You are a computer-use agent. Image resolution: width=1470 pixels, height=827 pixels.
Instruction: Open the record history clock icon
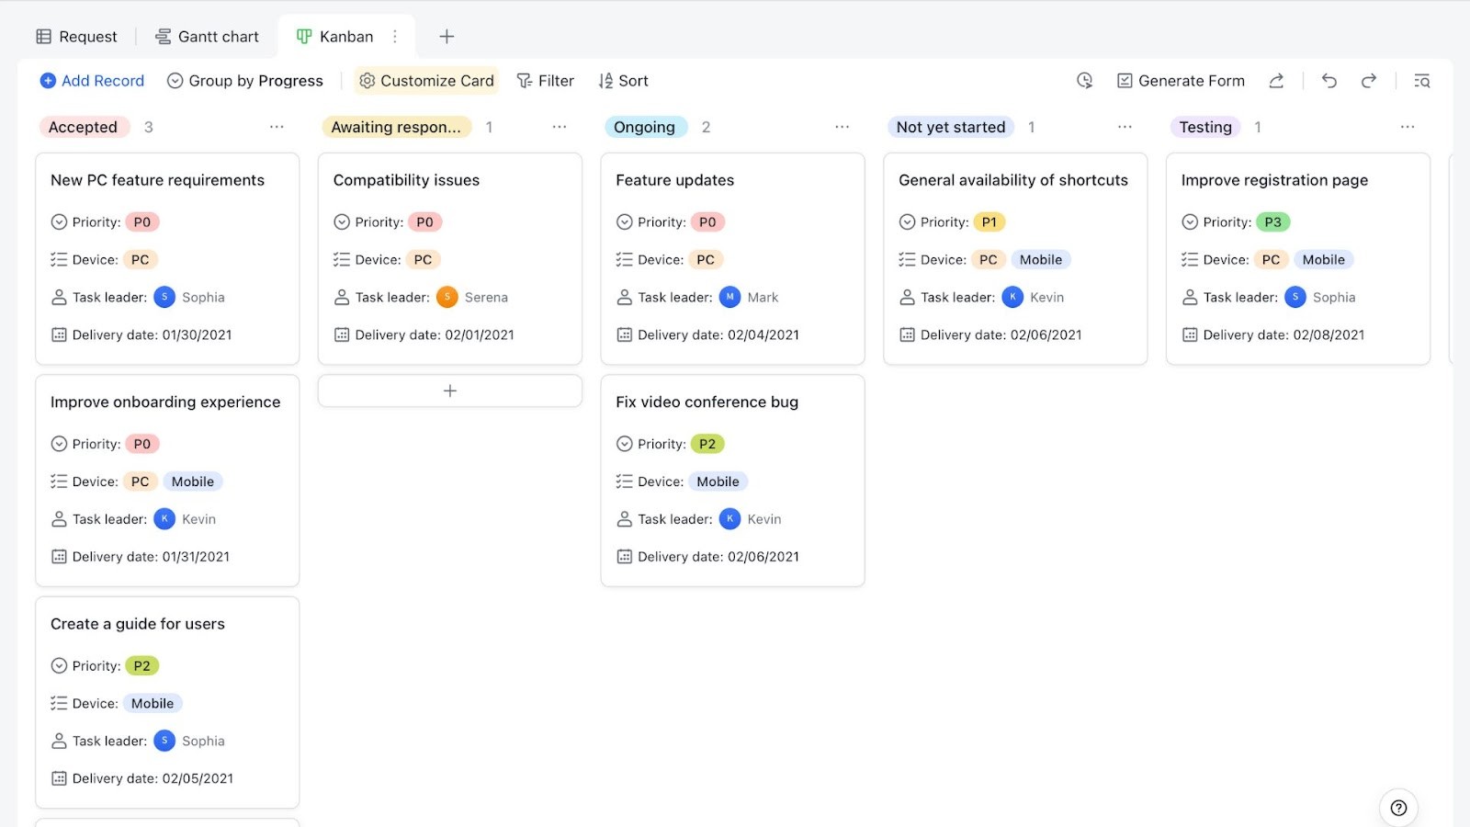[1084, 81]
